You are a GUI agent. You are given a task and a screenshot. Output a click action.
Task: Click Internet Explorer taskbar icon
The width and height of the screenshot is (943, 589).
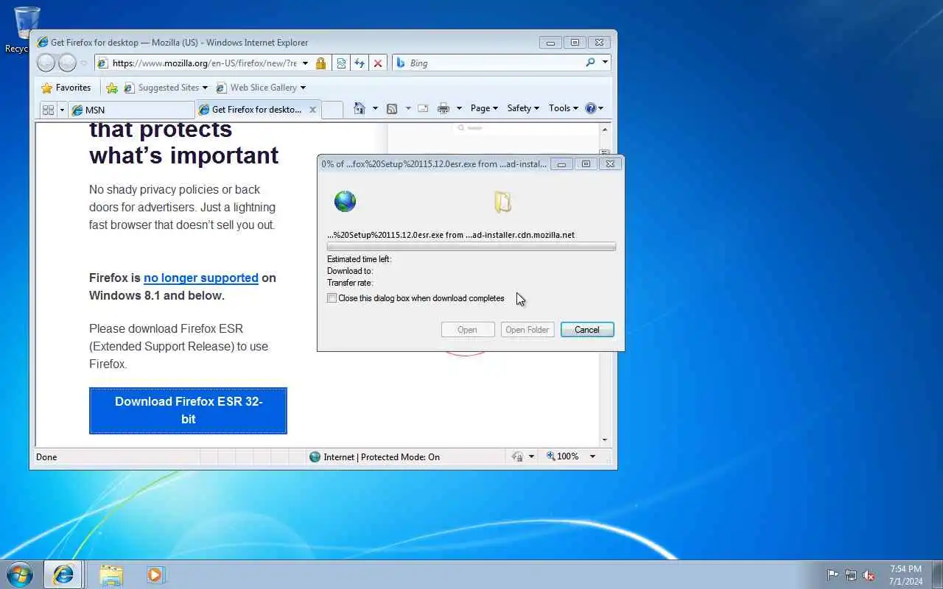click(63, 574)
